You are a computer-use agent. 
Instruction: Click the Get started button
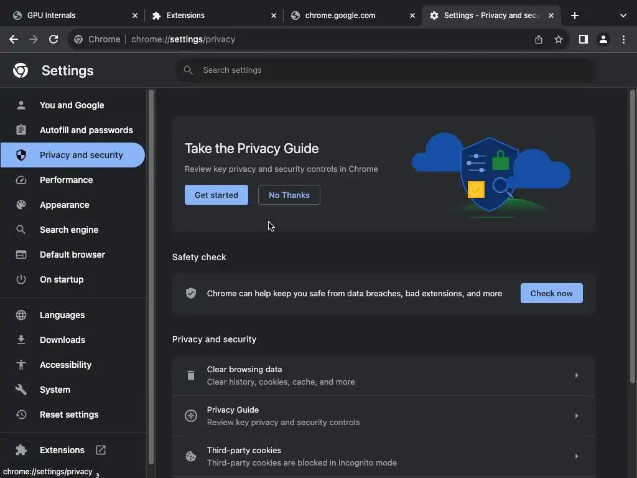[x=216, y=195]
